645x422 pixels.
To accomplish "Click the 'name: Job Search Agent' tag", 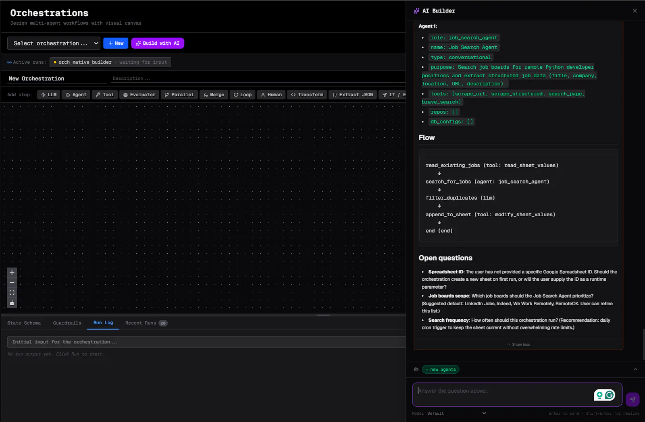I will point(464,47).
